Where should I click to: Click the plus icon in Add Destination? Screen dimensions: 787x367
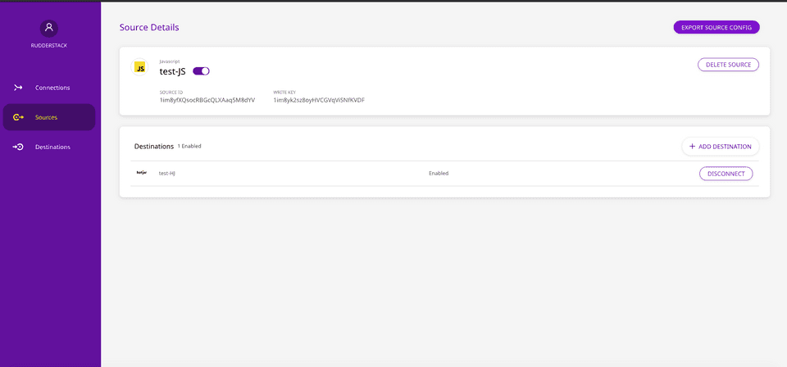[692, 147]
